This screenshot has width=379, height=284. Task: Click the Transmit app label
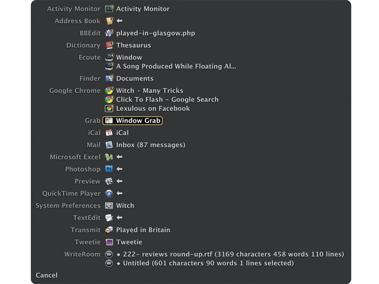click(x=85, y=230)
